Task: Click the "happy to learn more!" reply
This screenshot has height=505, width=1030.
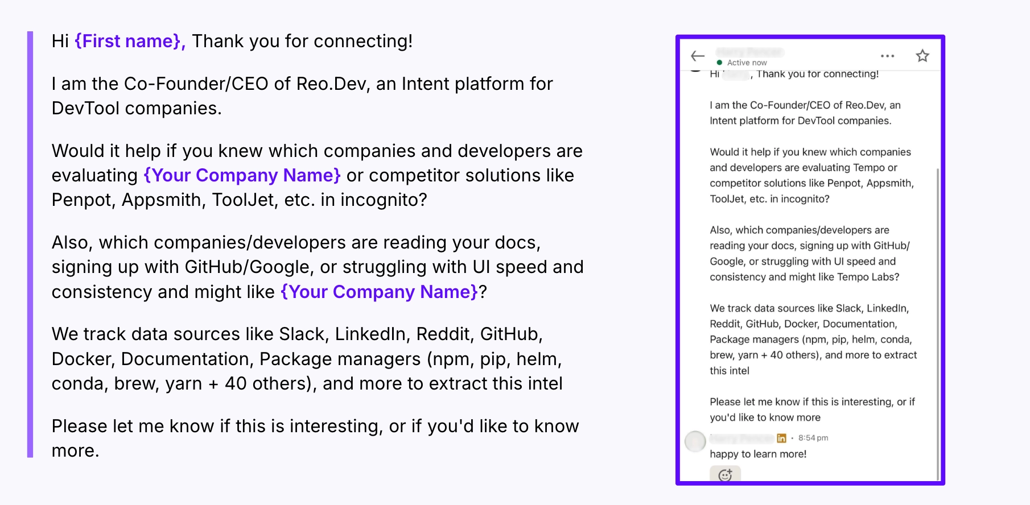Action: [x=758, y=454]
